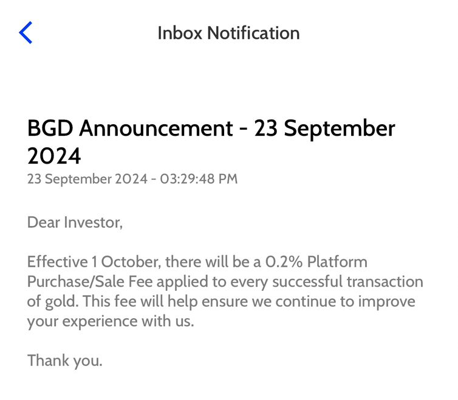The image size is (458, 400).
Task: Click the Thank you closing text
Action: coord(64,361)
